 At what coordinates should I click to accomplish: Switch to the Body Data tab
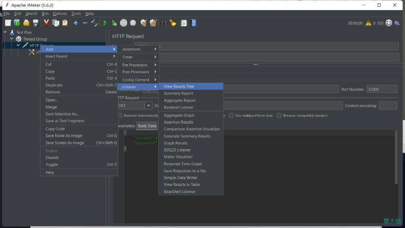pyautogui.click(x=147, y=126)
